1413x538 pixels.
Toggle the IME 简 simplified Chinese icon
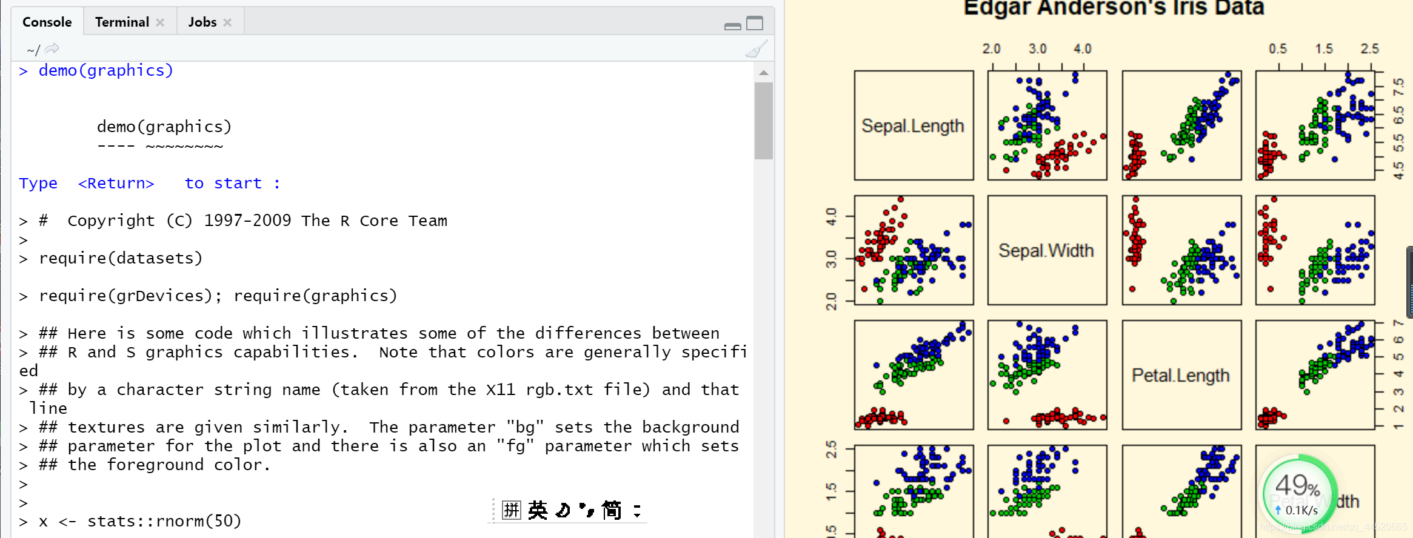(612, 510)
